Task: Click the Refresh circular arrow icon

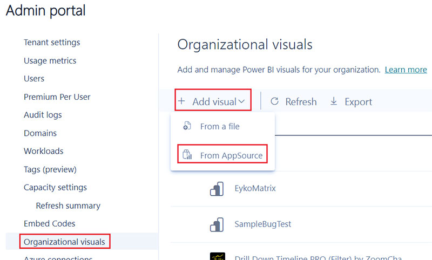Action: click(274, 101)
